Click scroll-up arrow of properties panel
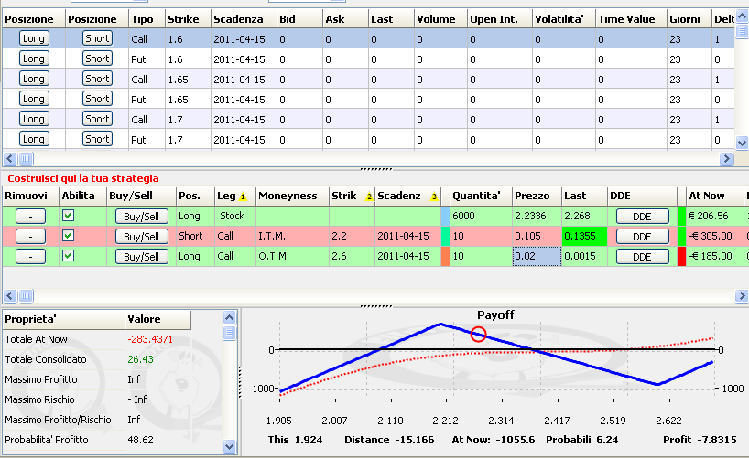 click(229, 318)
